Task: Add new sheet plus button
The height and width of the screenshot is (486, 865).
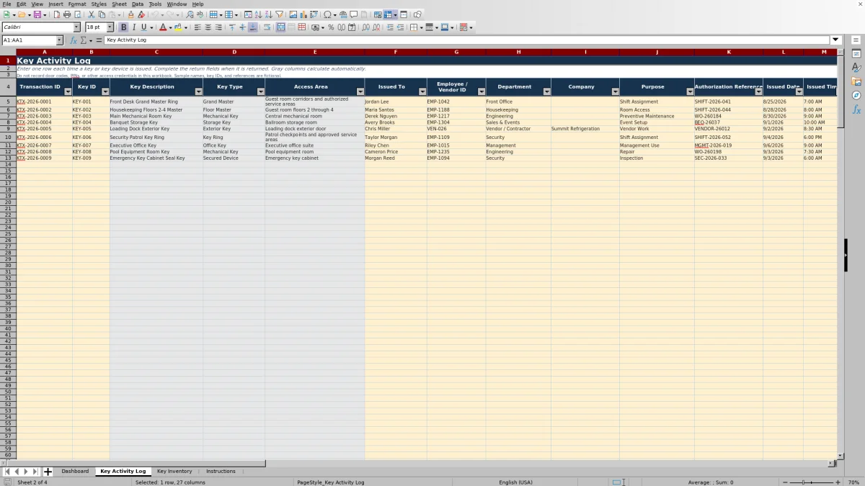Action: [x=48, y=472]
